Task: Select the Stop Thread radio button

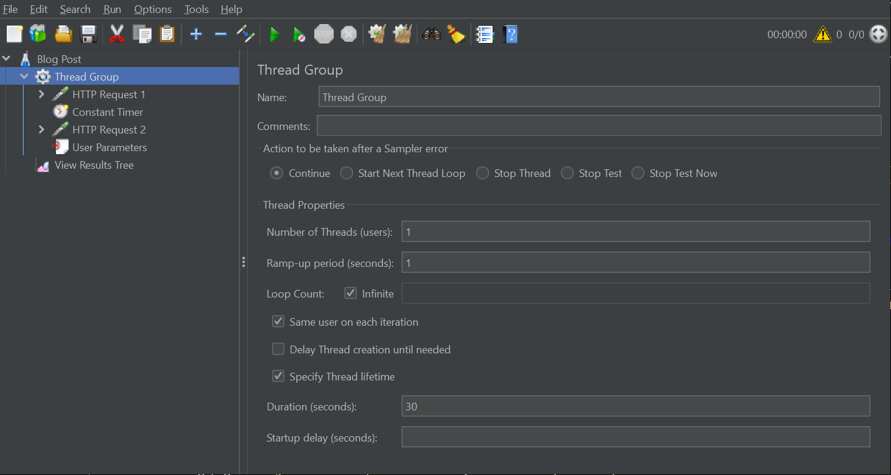Action: 483,173
